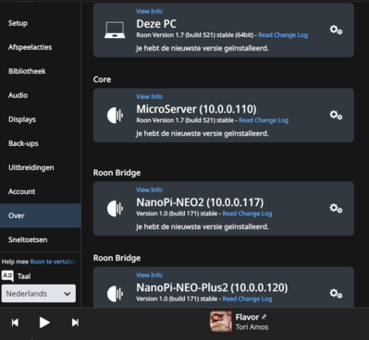Open settings gear for MicroServer core
Image resolution: width=369 pixels, height=340 pixels.
pos(336,115)
